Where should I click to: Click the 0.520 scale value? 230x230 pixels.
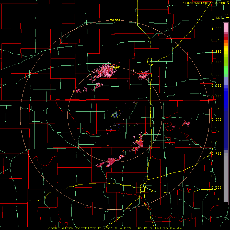point(216,131)
